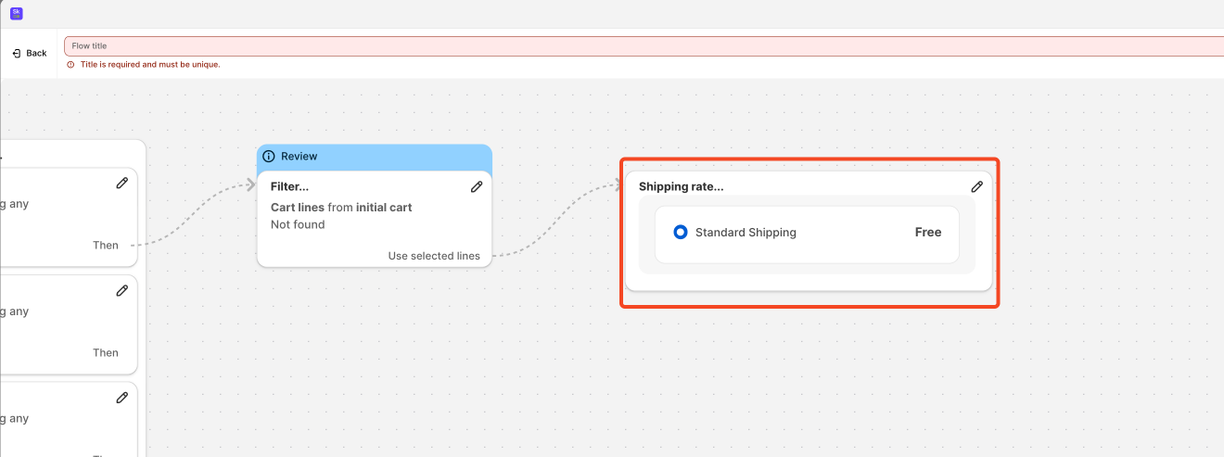This screenshot has width=1224, height=457.
Task: Click "Then" on the topmost left card
Action: click(x=106, y=246)
